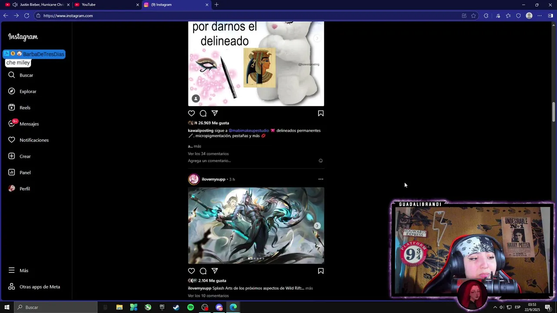Screen dimensions: 557x313
Task: Open Spotify from taskbar
Action: point(191,307)
